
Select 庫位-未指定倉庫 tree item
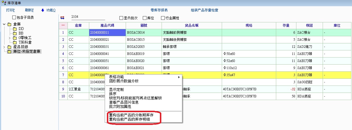click(x=27, y=52)
